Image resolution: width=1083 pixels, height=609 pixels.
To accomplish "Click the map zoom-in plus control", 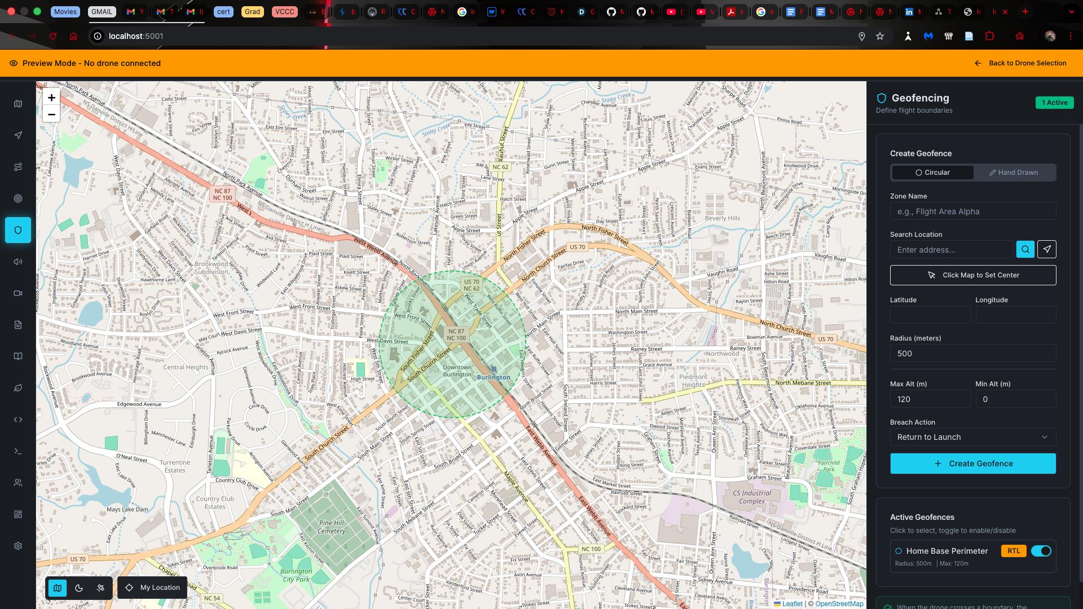I will pos(51,97).
